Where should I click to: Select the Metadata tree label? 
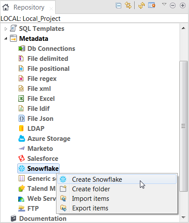tap(33, 39)
